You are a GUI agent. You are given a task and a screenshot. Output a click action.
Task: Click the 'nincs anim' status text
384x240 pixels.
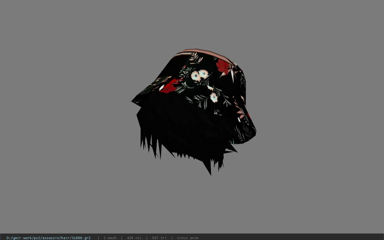point(188,238)
